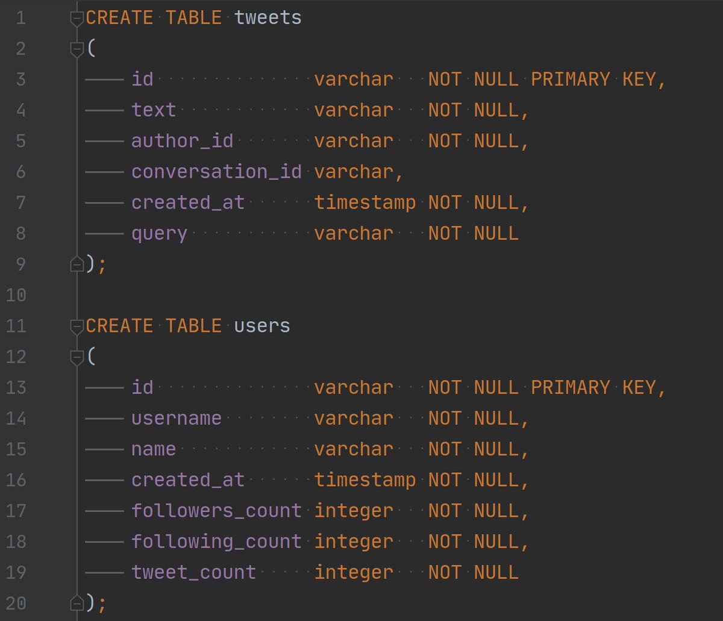
Task: Collapse the users opening parenthesis fold marker
Action: [77, 358]
